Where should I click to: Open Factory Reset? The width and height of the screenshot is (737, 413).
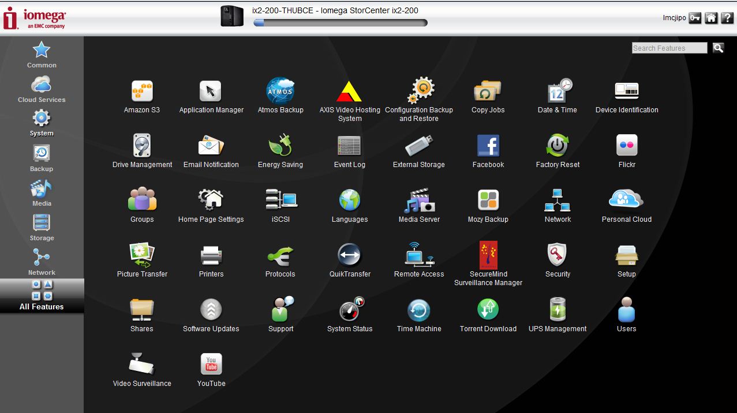(558, 151)
